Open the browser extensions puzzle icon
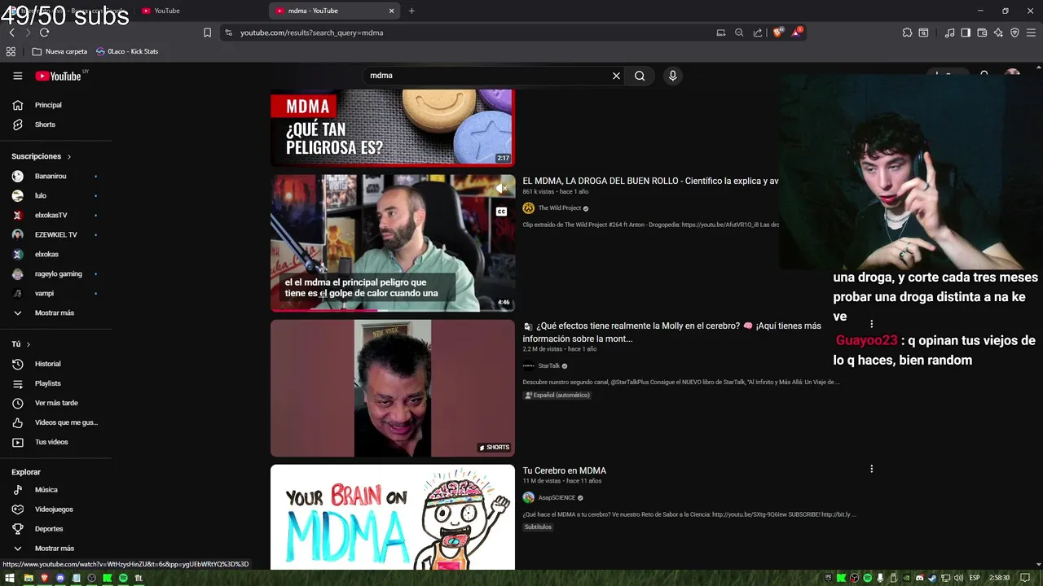Screen dimensions: 1043x586 tap(907, 33)
